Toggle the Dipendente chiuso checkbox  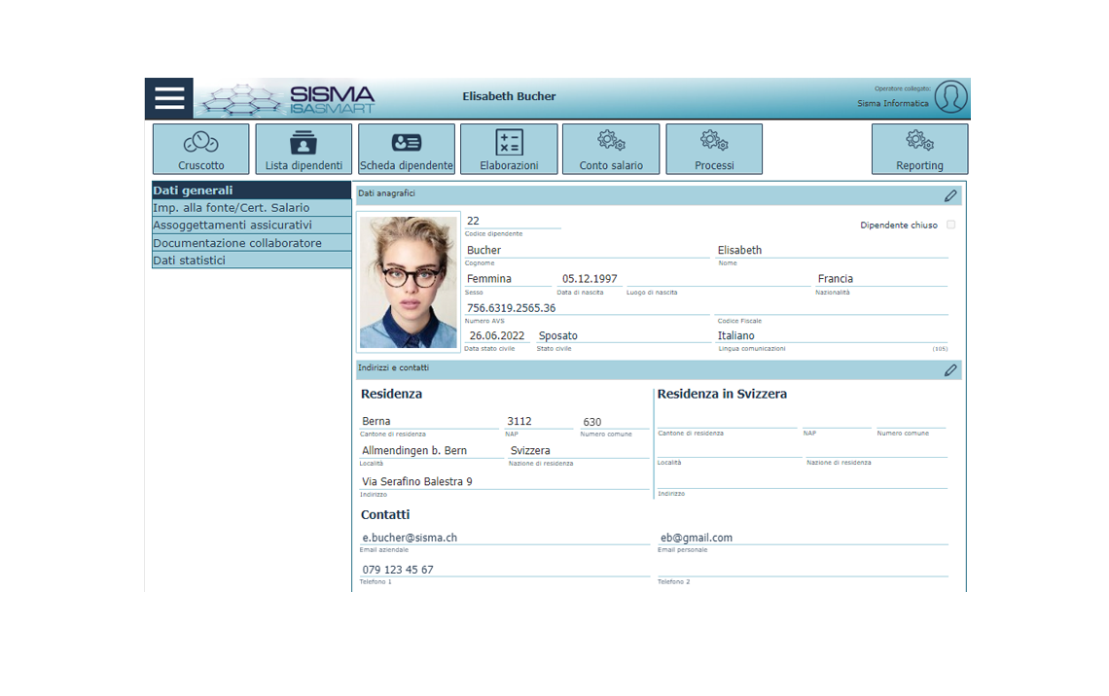(x=950, y=225)
